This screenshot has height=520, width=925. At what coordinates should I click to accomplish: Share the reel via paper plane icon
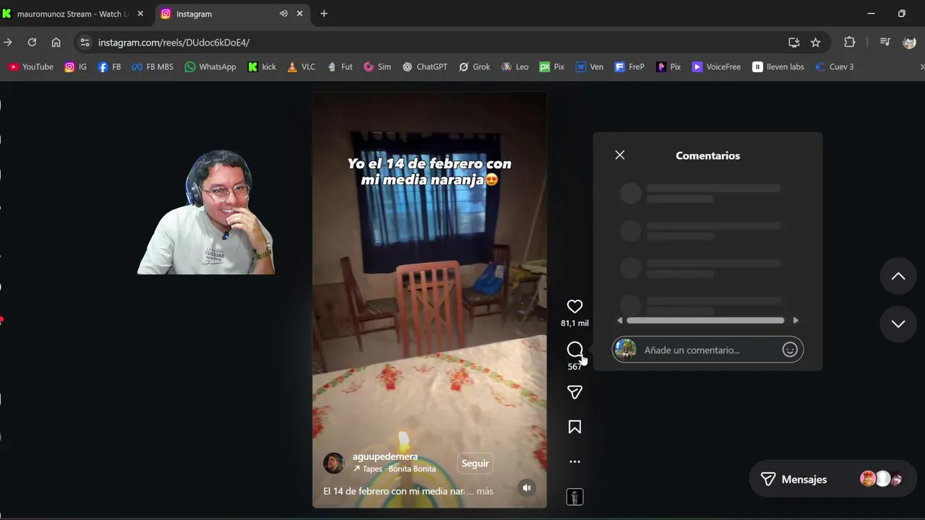(575, 392)
